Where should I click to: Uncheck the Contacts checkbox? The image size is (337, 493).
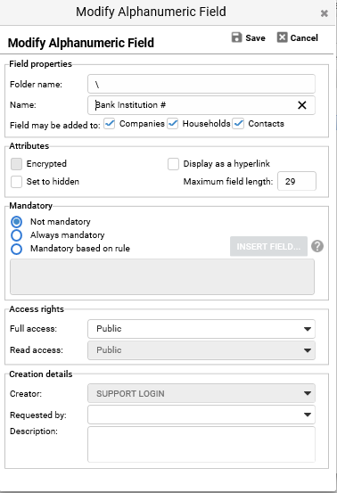(x=238, y=124)
